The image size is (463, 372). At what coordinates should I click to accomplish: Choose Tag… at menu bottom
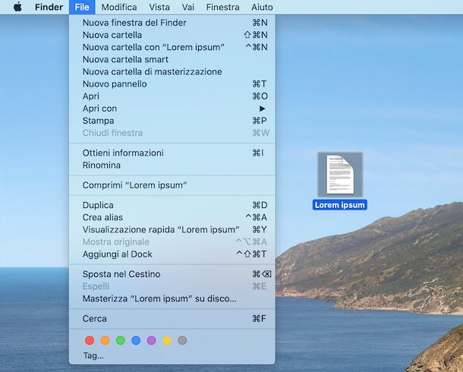coord(172,356)
